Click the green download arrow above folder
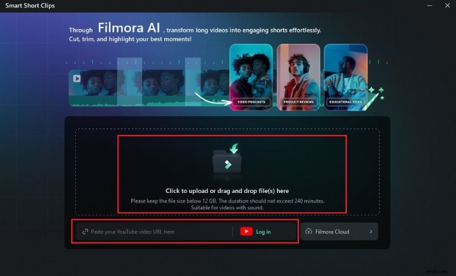The image size is (456, 276). (x=234, y=149)
